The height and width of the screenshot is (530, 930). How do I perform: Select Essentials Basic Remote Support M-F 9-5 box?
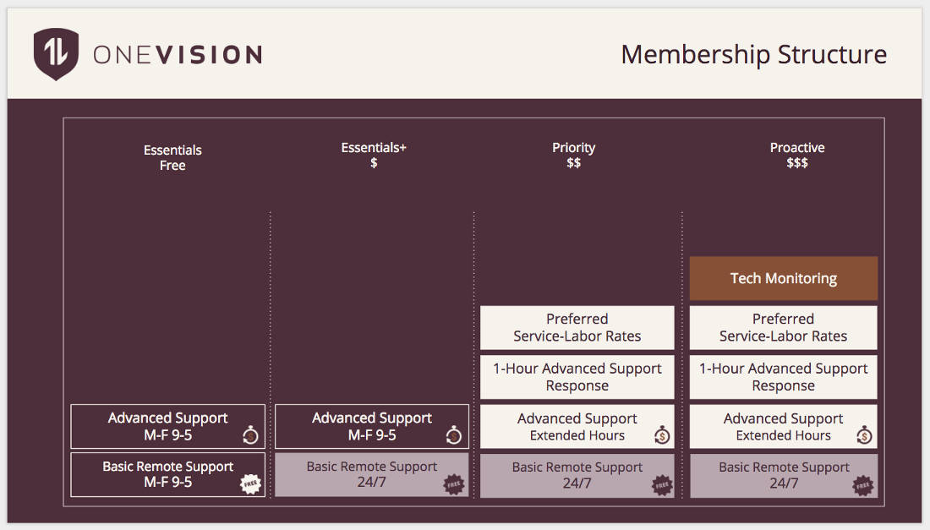(x=168, y=475)
